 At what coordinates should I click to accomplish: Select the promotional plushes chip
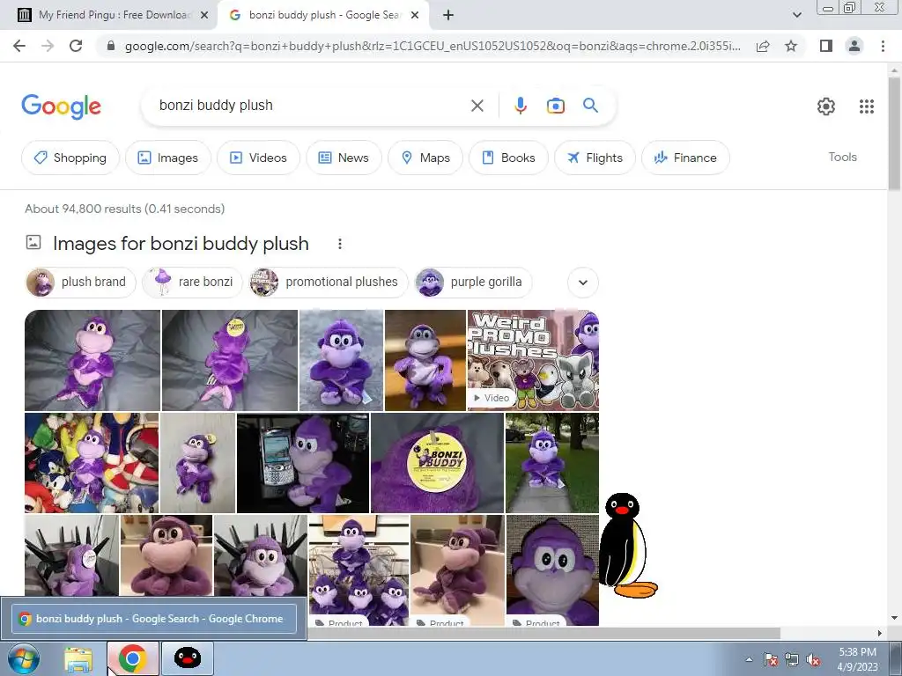[x=329, y=283]
